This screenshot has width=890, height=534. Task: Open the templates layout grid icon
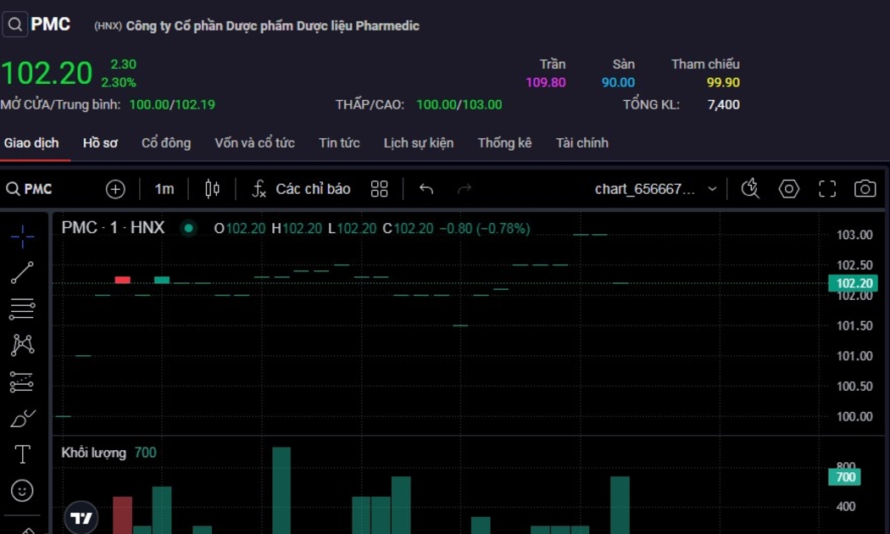pos(379,189)
